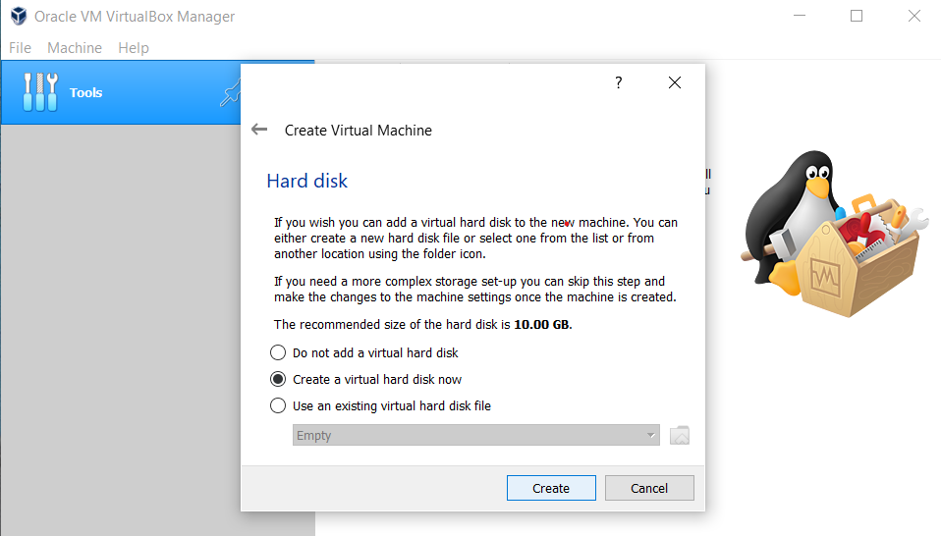Click the Create button
The image size is (941, 536).
tap(551, 488)
